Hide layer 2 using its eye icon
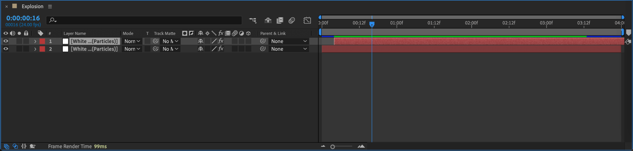 point(6,49)
